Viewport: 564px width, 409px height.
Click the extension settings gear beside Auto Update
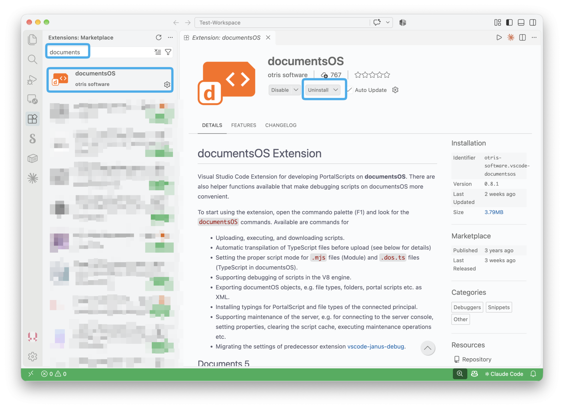coord(395,90)
